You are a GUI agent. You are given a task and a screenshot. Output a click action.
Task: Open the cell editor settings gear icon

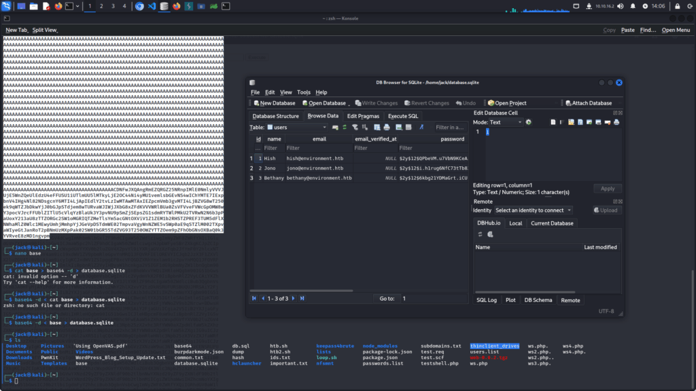528,122
